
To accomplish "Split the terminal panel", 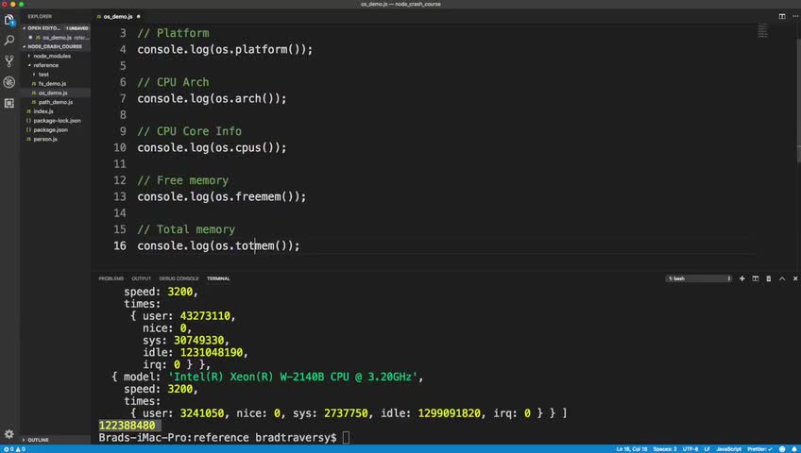I will tap(755, 278).
